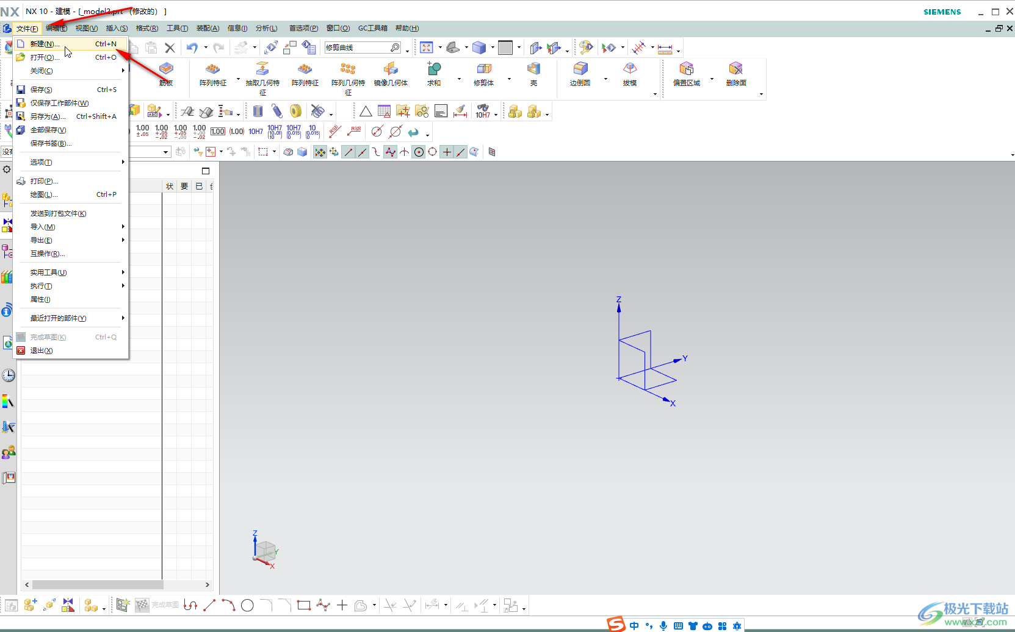Click the 抽取几何特征 tool
This screenshot has width=1015, height=632.
point(262,78)
